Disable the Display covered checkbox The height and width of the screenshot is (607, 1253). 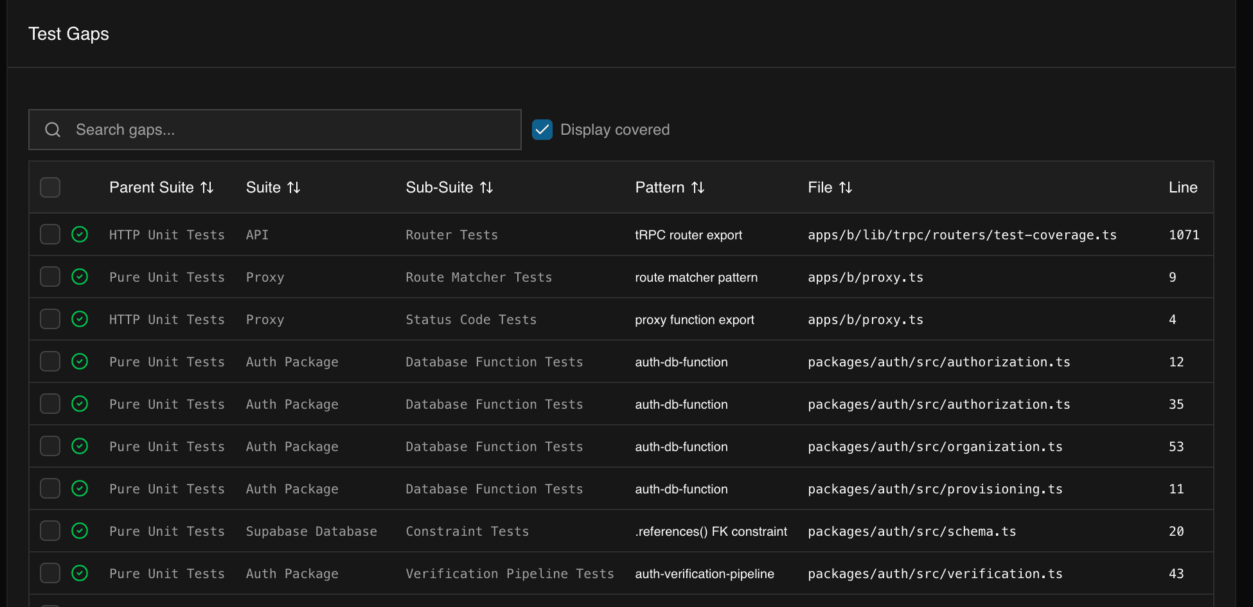(542, 129)
